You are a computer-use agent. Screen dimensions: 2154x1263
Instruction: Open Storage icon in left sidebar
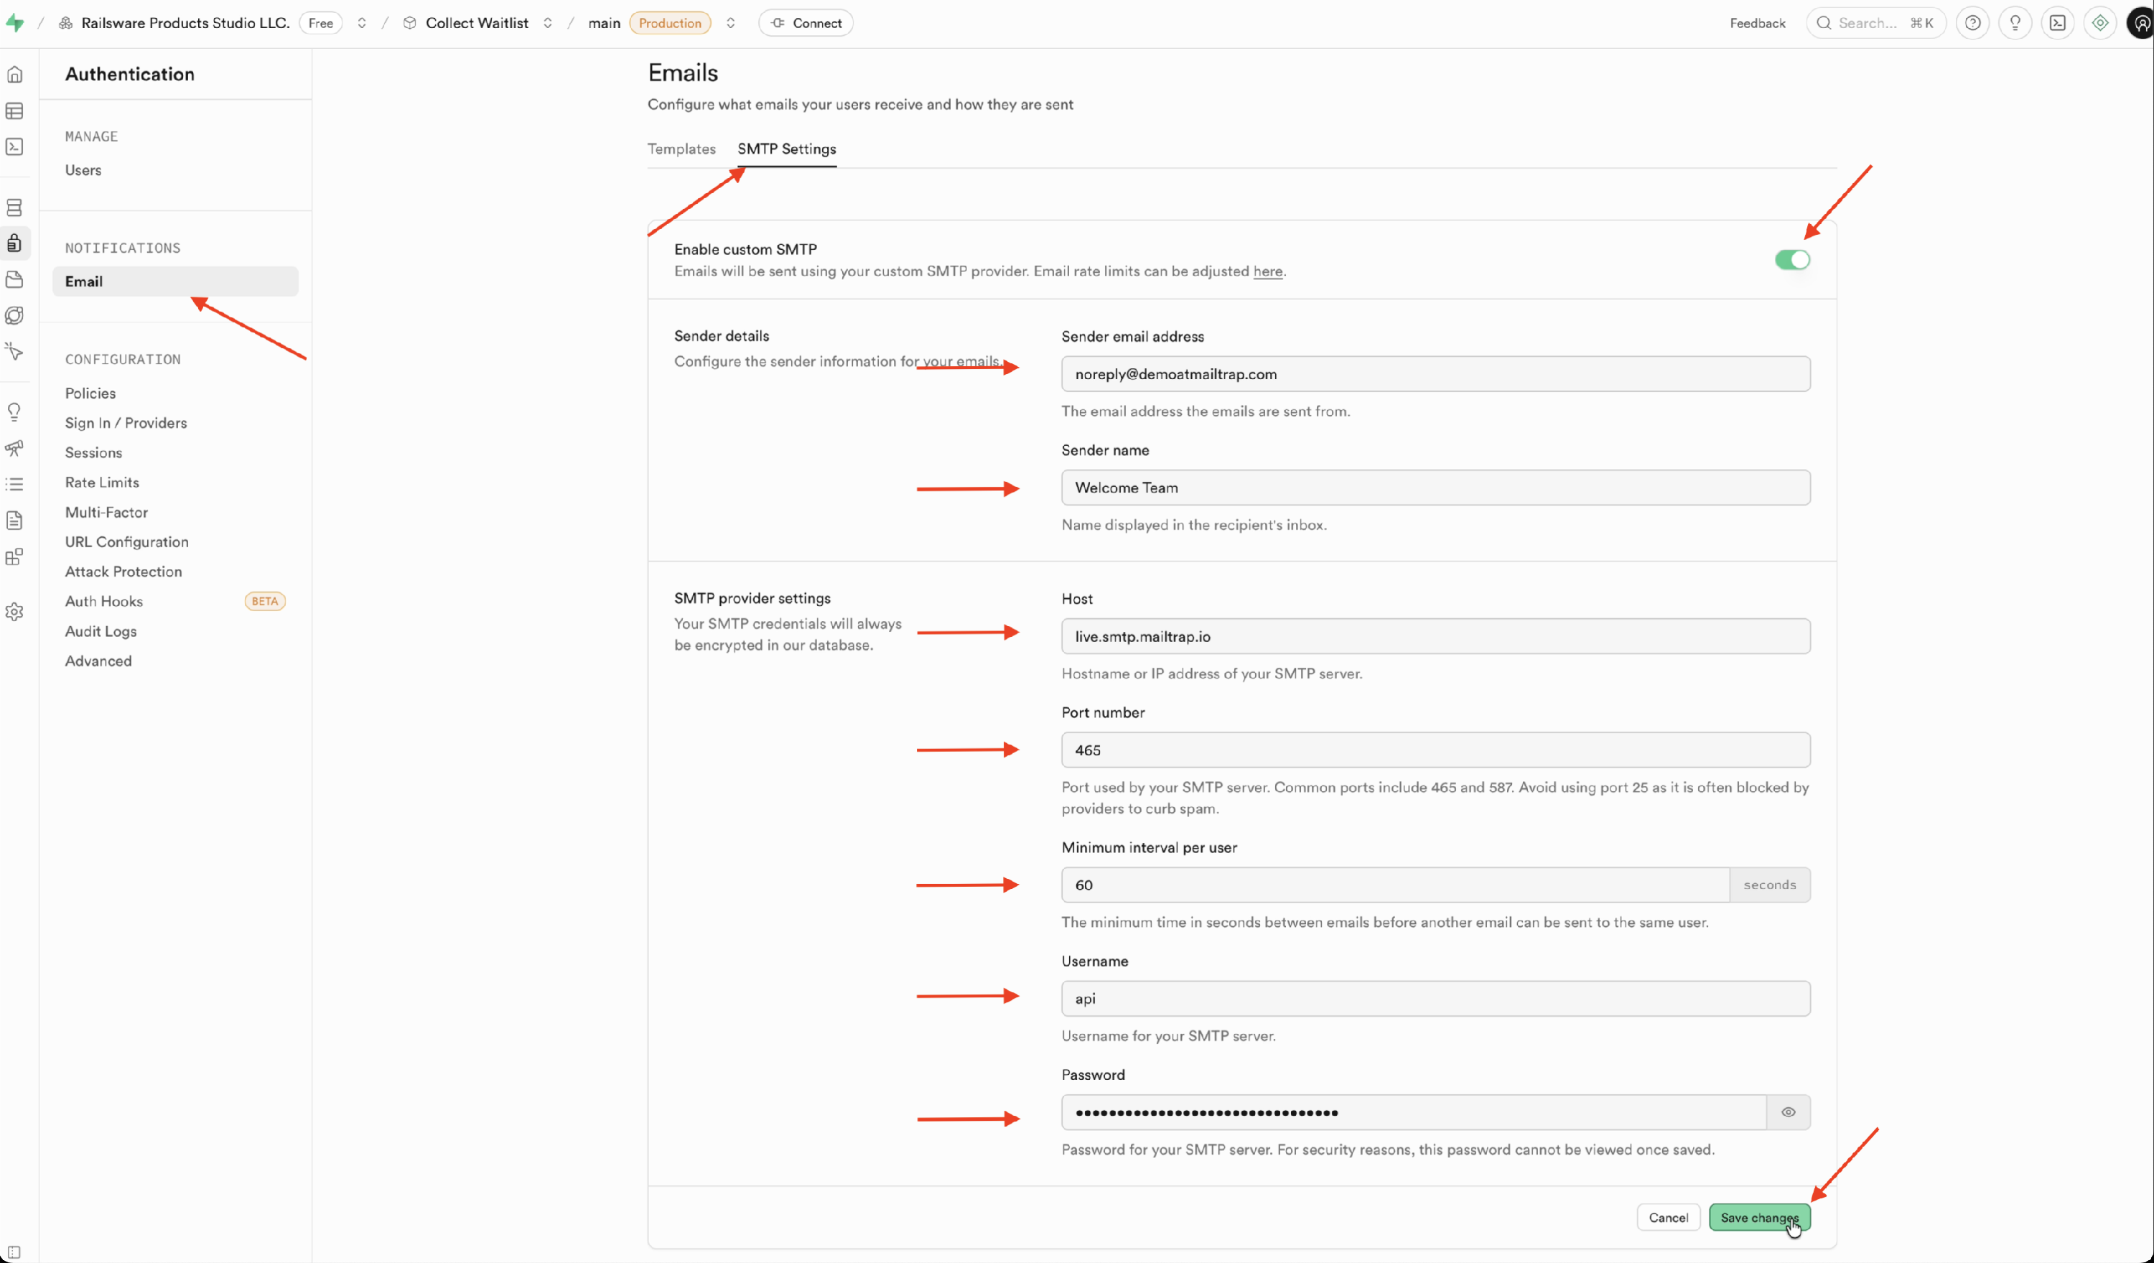pyautogui.click(x=14, y=279)
